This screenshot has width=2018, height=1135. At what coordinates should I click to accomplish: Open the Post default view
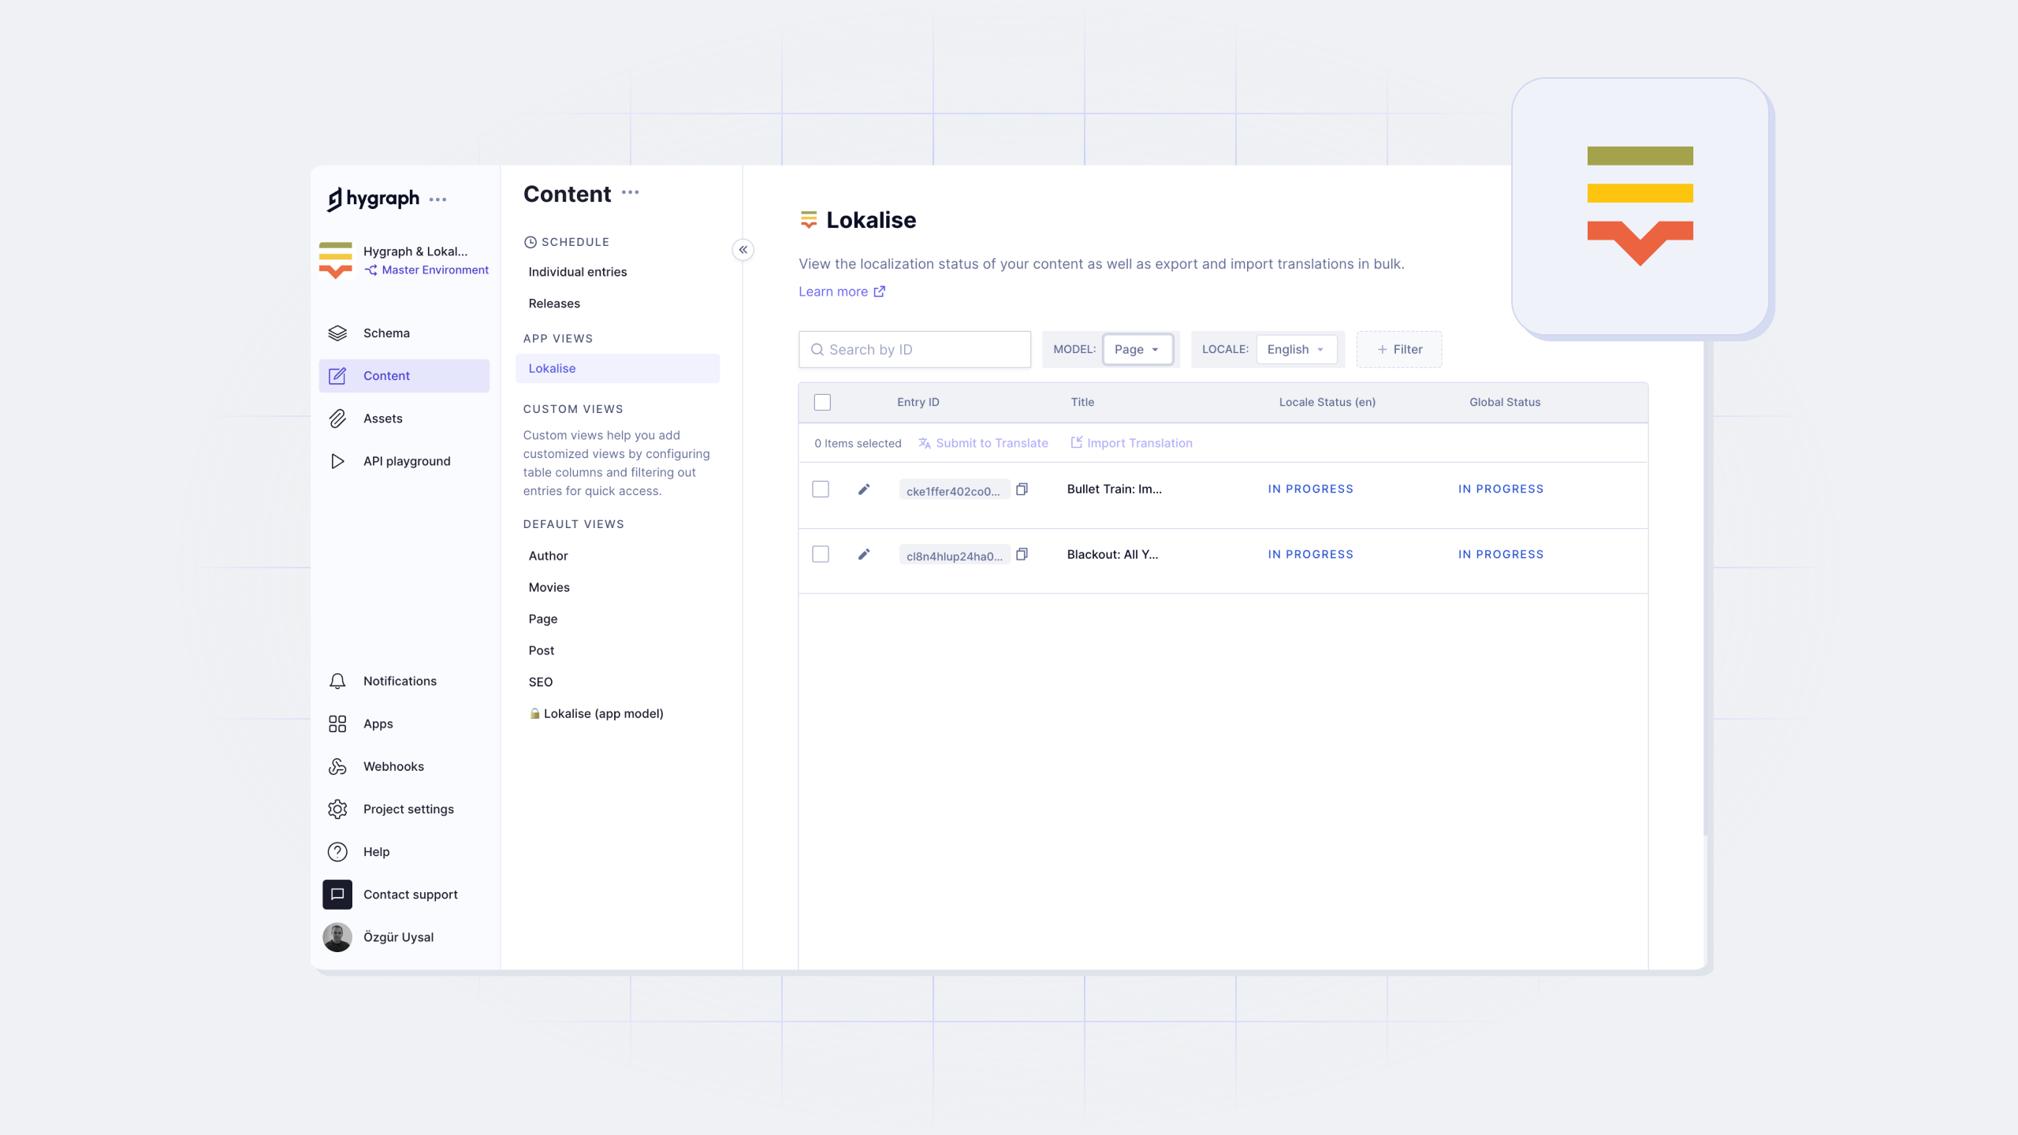[541, 650]
